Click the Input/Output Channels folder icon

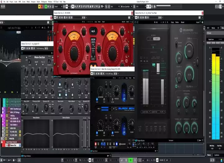[x=2, y=142]
